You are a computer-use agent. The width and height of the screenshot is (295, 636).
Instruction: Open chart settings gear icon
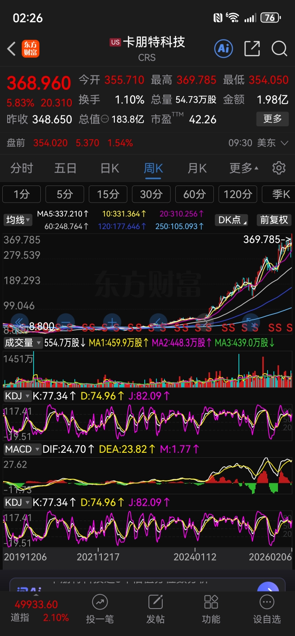tap(279, 168)
